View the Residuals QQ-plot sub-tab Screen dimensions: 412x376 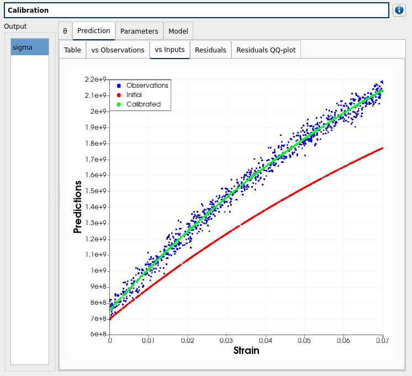pyautogui.click(x=266, y=50)
